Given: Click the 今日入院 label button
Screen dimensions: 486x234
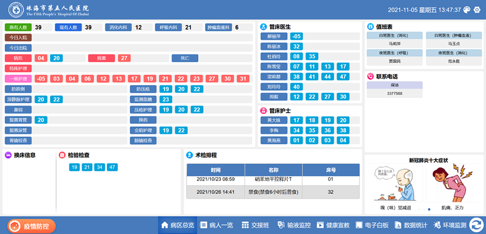Looking at the screenshot, I should (19, 38).
